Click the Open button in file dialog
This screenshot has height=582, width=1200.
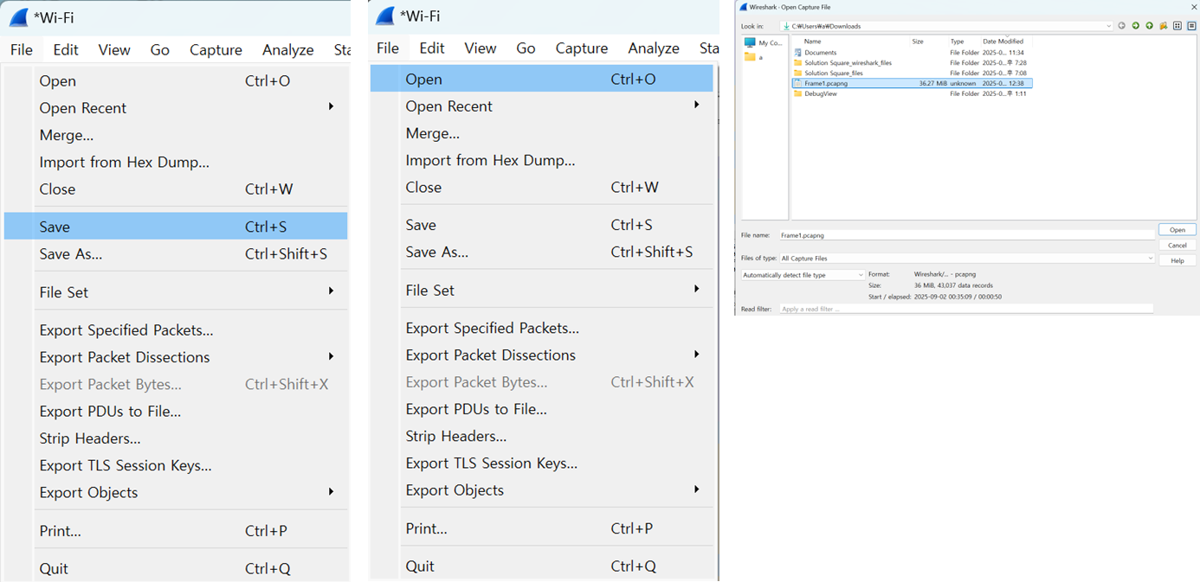point(1177,230)
